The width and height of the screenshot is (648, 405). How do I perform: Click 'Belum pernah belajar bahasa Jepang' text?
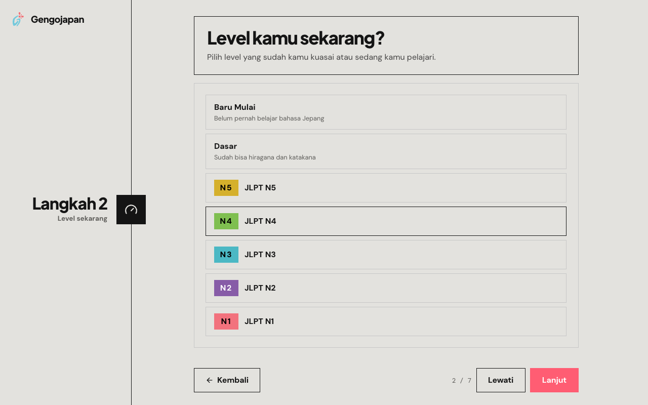click(269, 118)
